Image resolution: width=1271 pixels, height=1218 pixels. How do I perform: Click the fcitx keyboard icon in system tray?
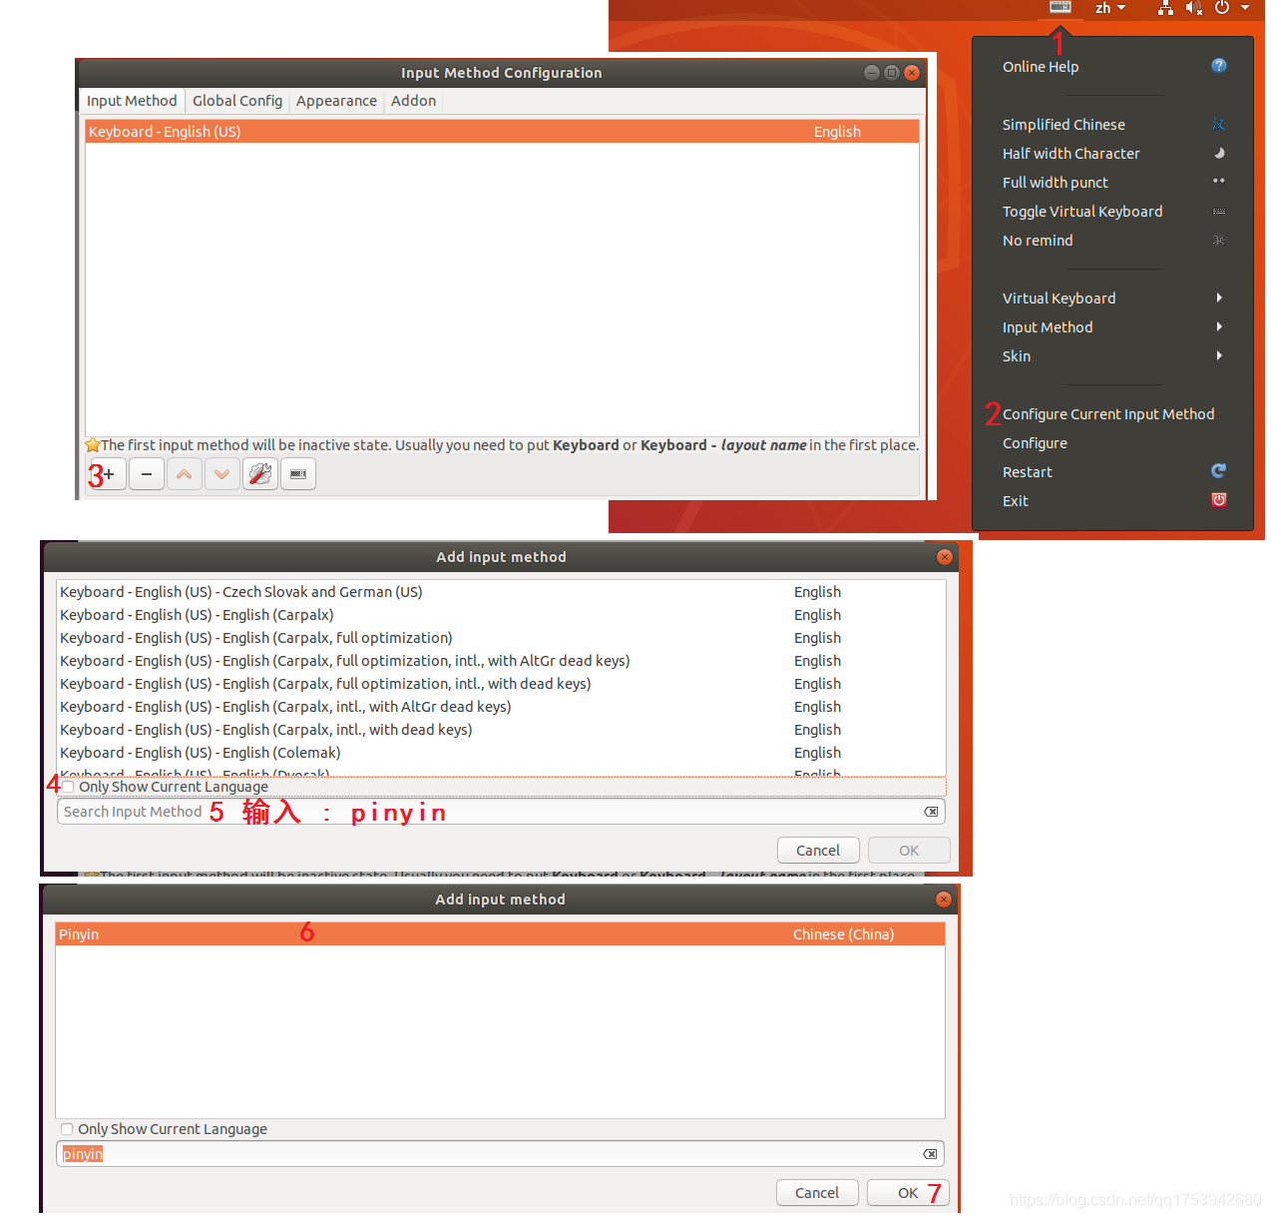[1059, 8]
